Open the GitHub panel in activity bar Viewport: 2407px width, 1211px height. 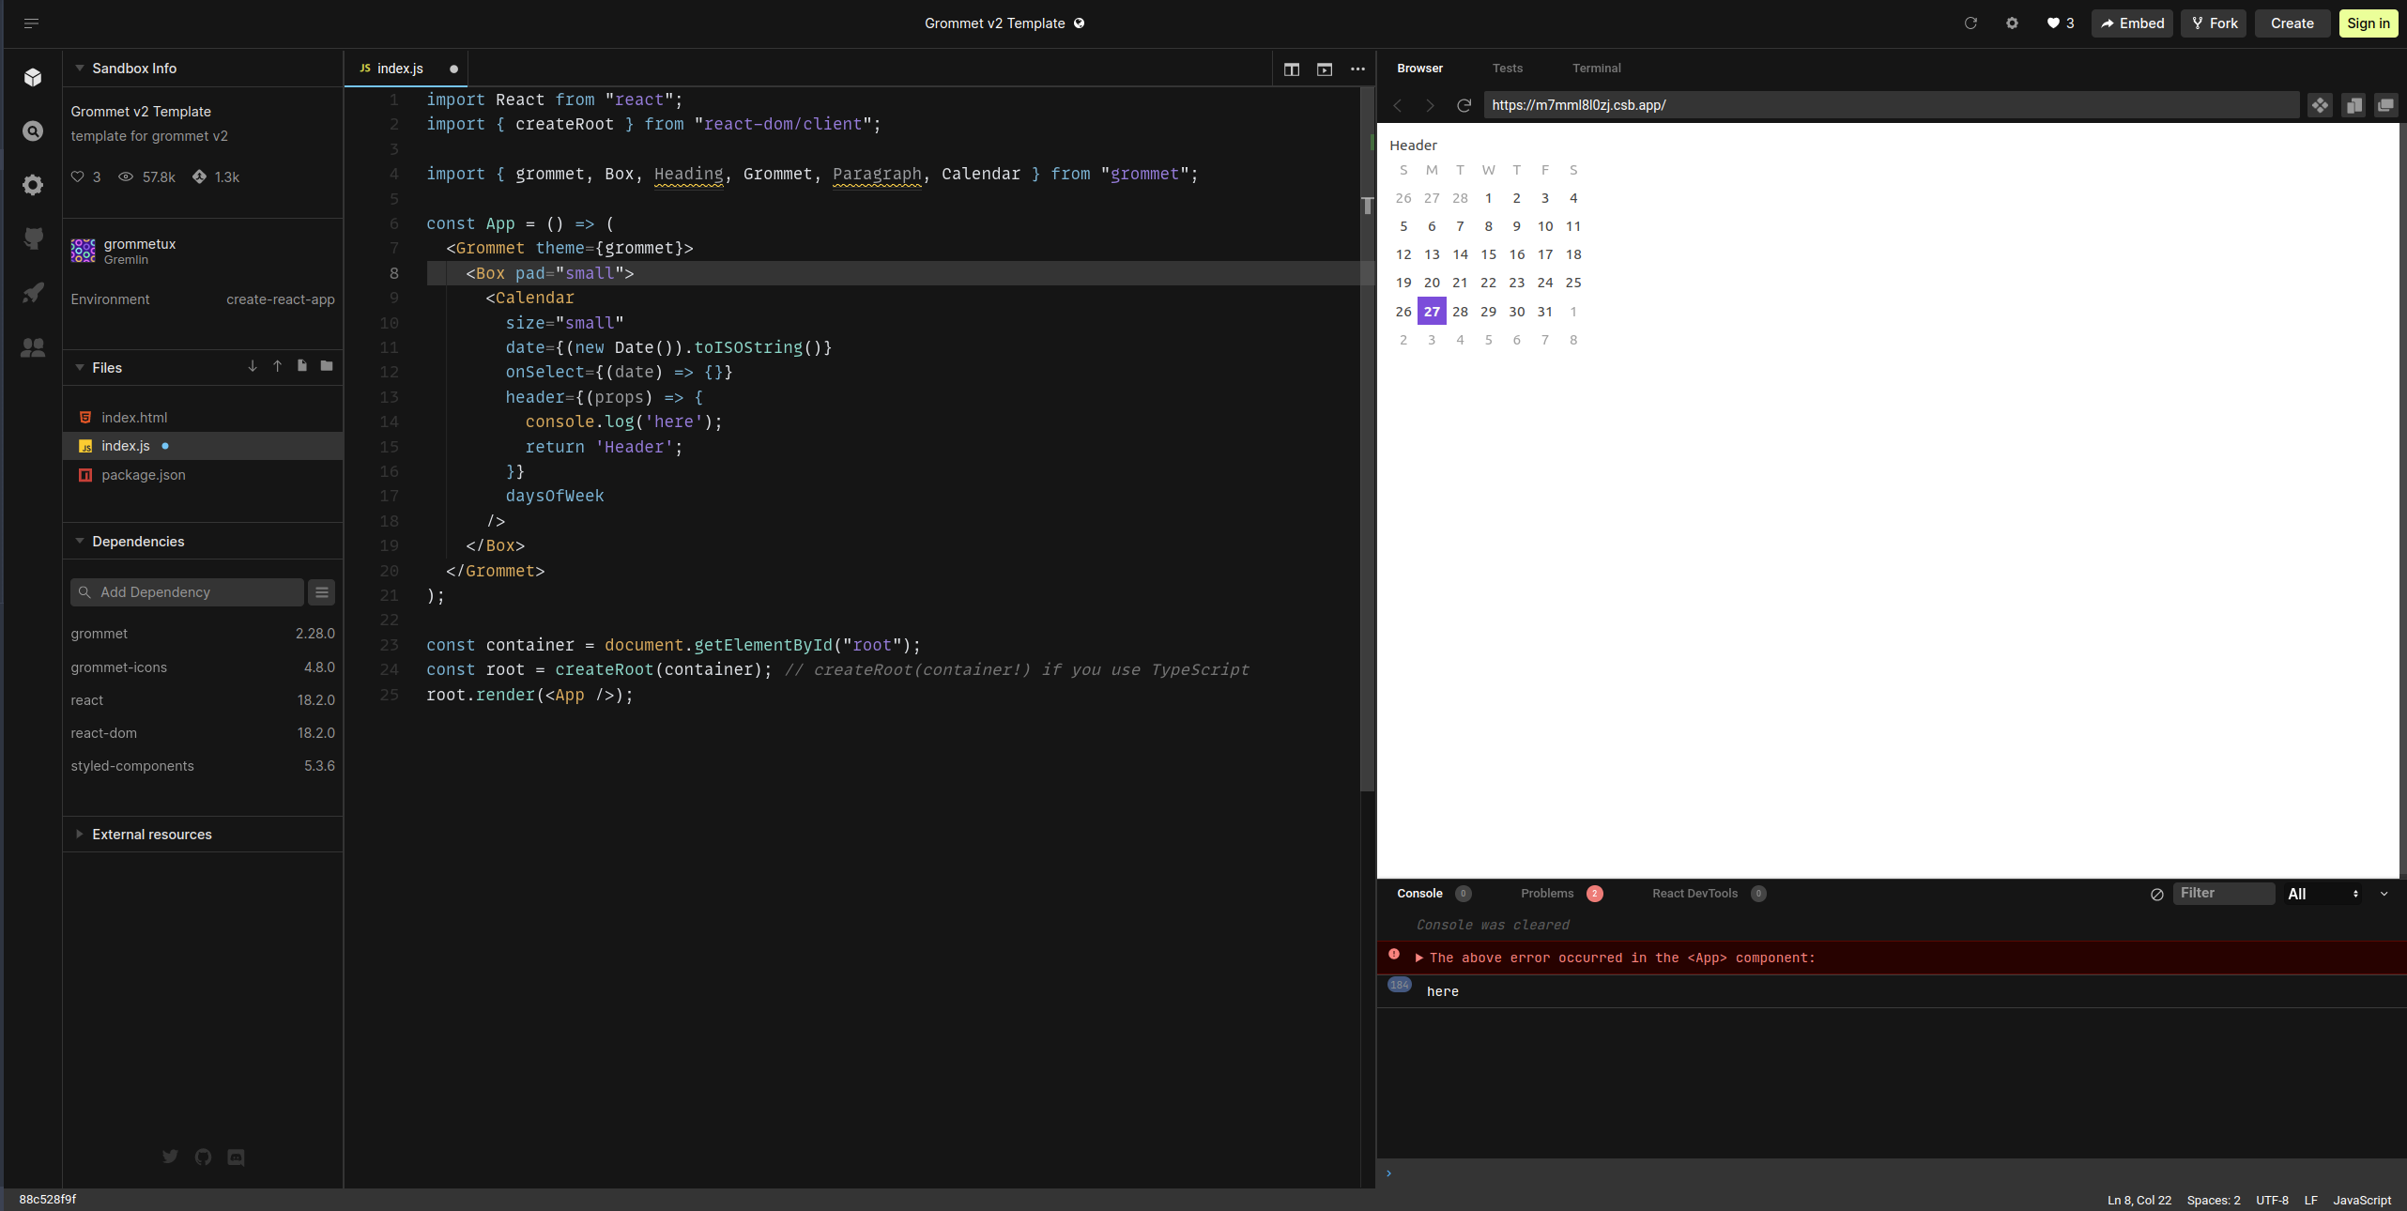tap(33, 238)
